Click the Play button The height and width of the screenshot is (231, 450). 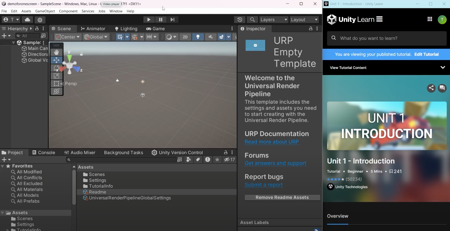pyautogui.click(x=149, y=20)
